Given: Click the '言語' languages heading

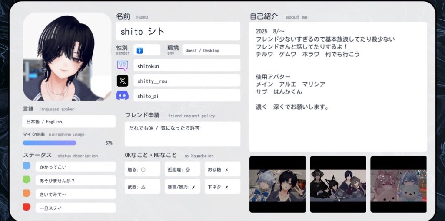Looking at the screenshot, I should [x=28, y=109].
